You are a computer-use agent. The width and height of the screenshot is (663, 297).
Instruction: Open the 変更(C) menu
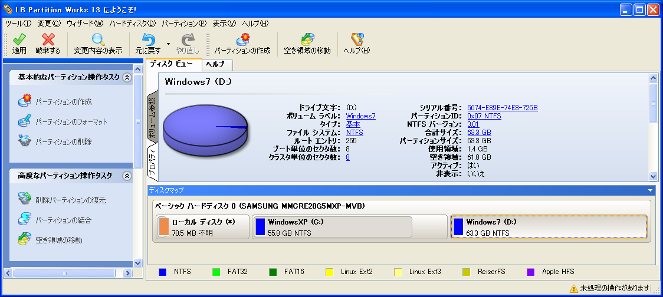tap(49, 23)
